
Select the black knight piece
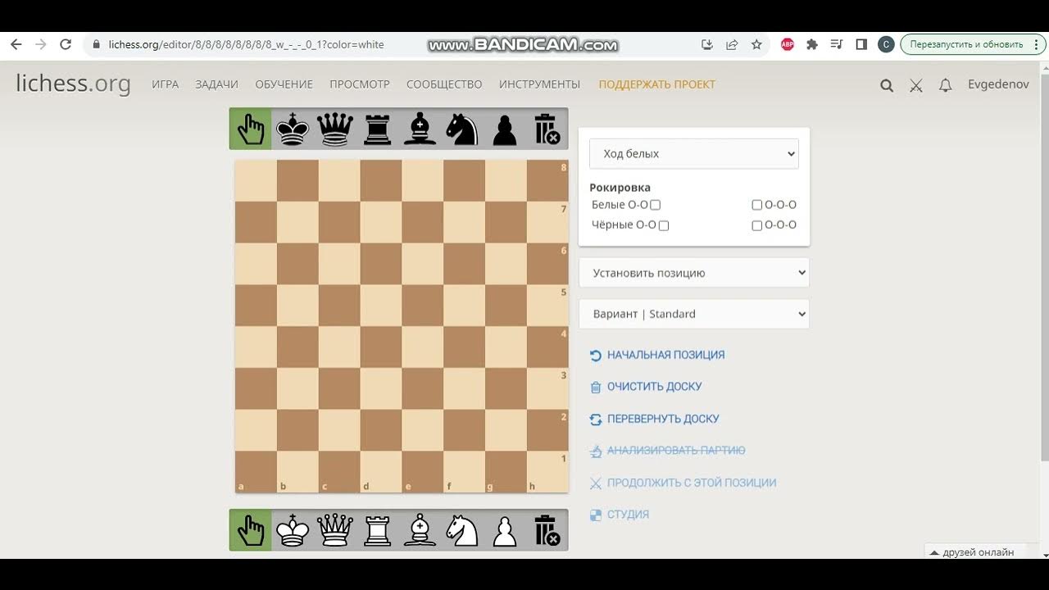(x=461, y=129)
